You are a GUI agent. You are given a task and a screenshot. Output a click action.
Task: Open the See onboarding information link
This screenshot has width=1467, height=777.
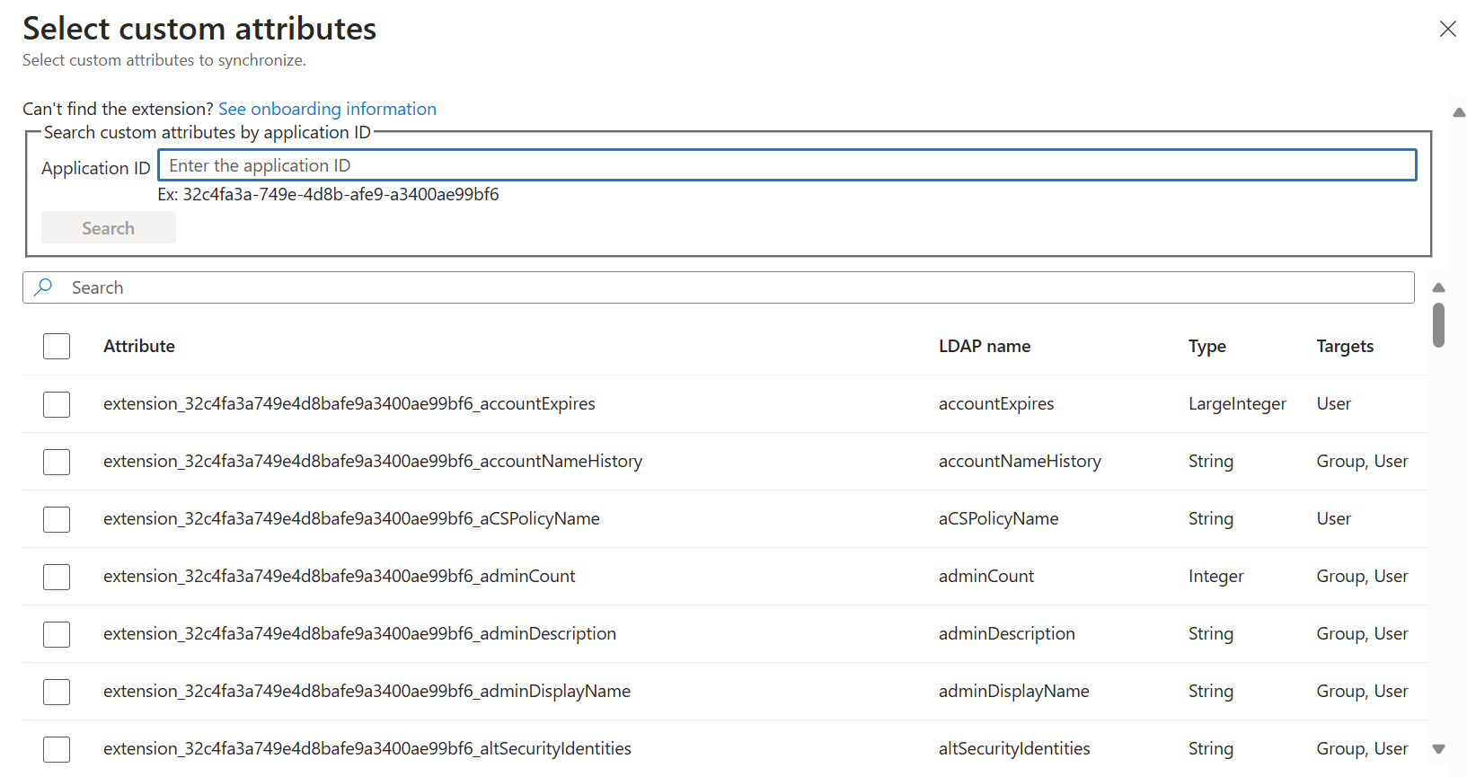coord(327,109)
